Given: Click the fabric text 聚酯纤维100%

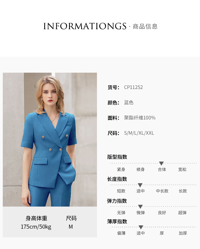Looking at the screenshot, I should pyautogui.click(x=140, y=118).
